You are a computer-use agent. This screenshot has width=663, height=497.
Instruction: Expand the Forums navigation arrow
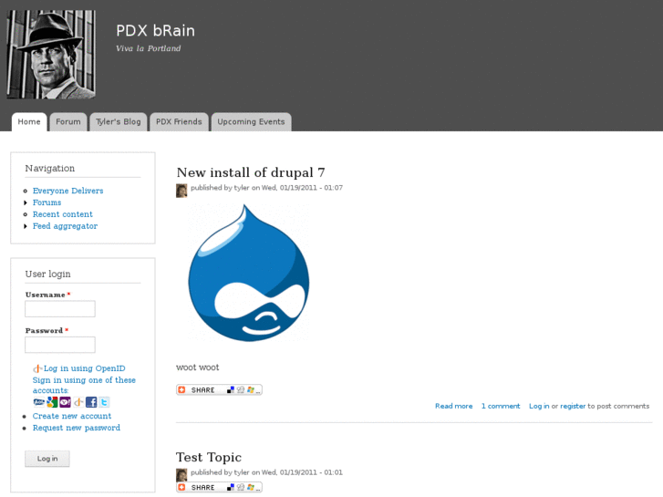26,202
